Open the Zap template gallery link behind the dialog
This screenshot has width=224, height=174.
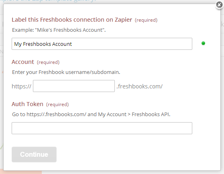pos(49,1)
